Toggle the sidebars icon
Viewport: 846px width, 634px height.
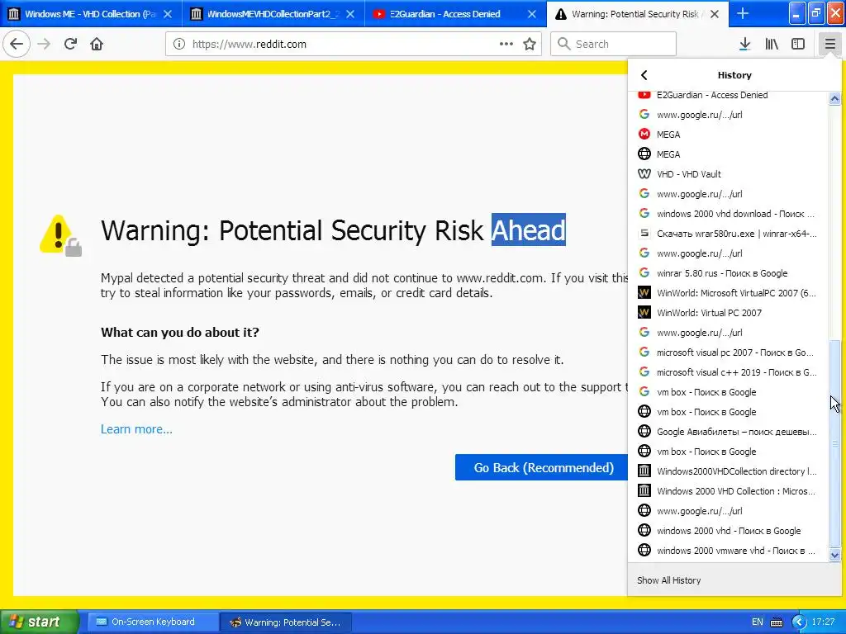click(798, 45)
